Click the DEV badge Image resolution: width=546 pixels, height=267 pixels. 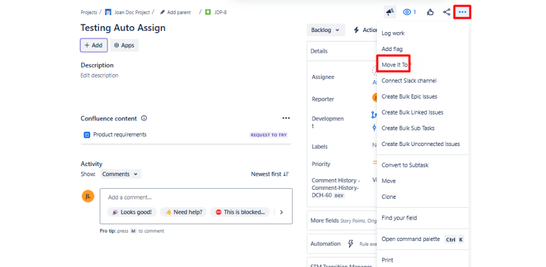tap(339, 196)
